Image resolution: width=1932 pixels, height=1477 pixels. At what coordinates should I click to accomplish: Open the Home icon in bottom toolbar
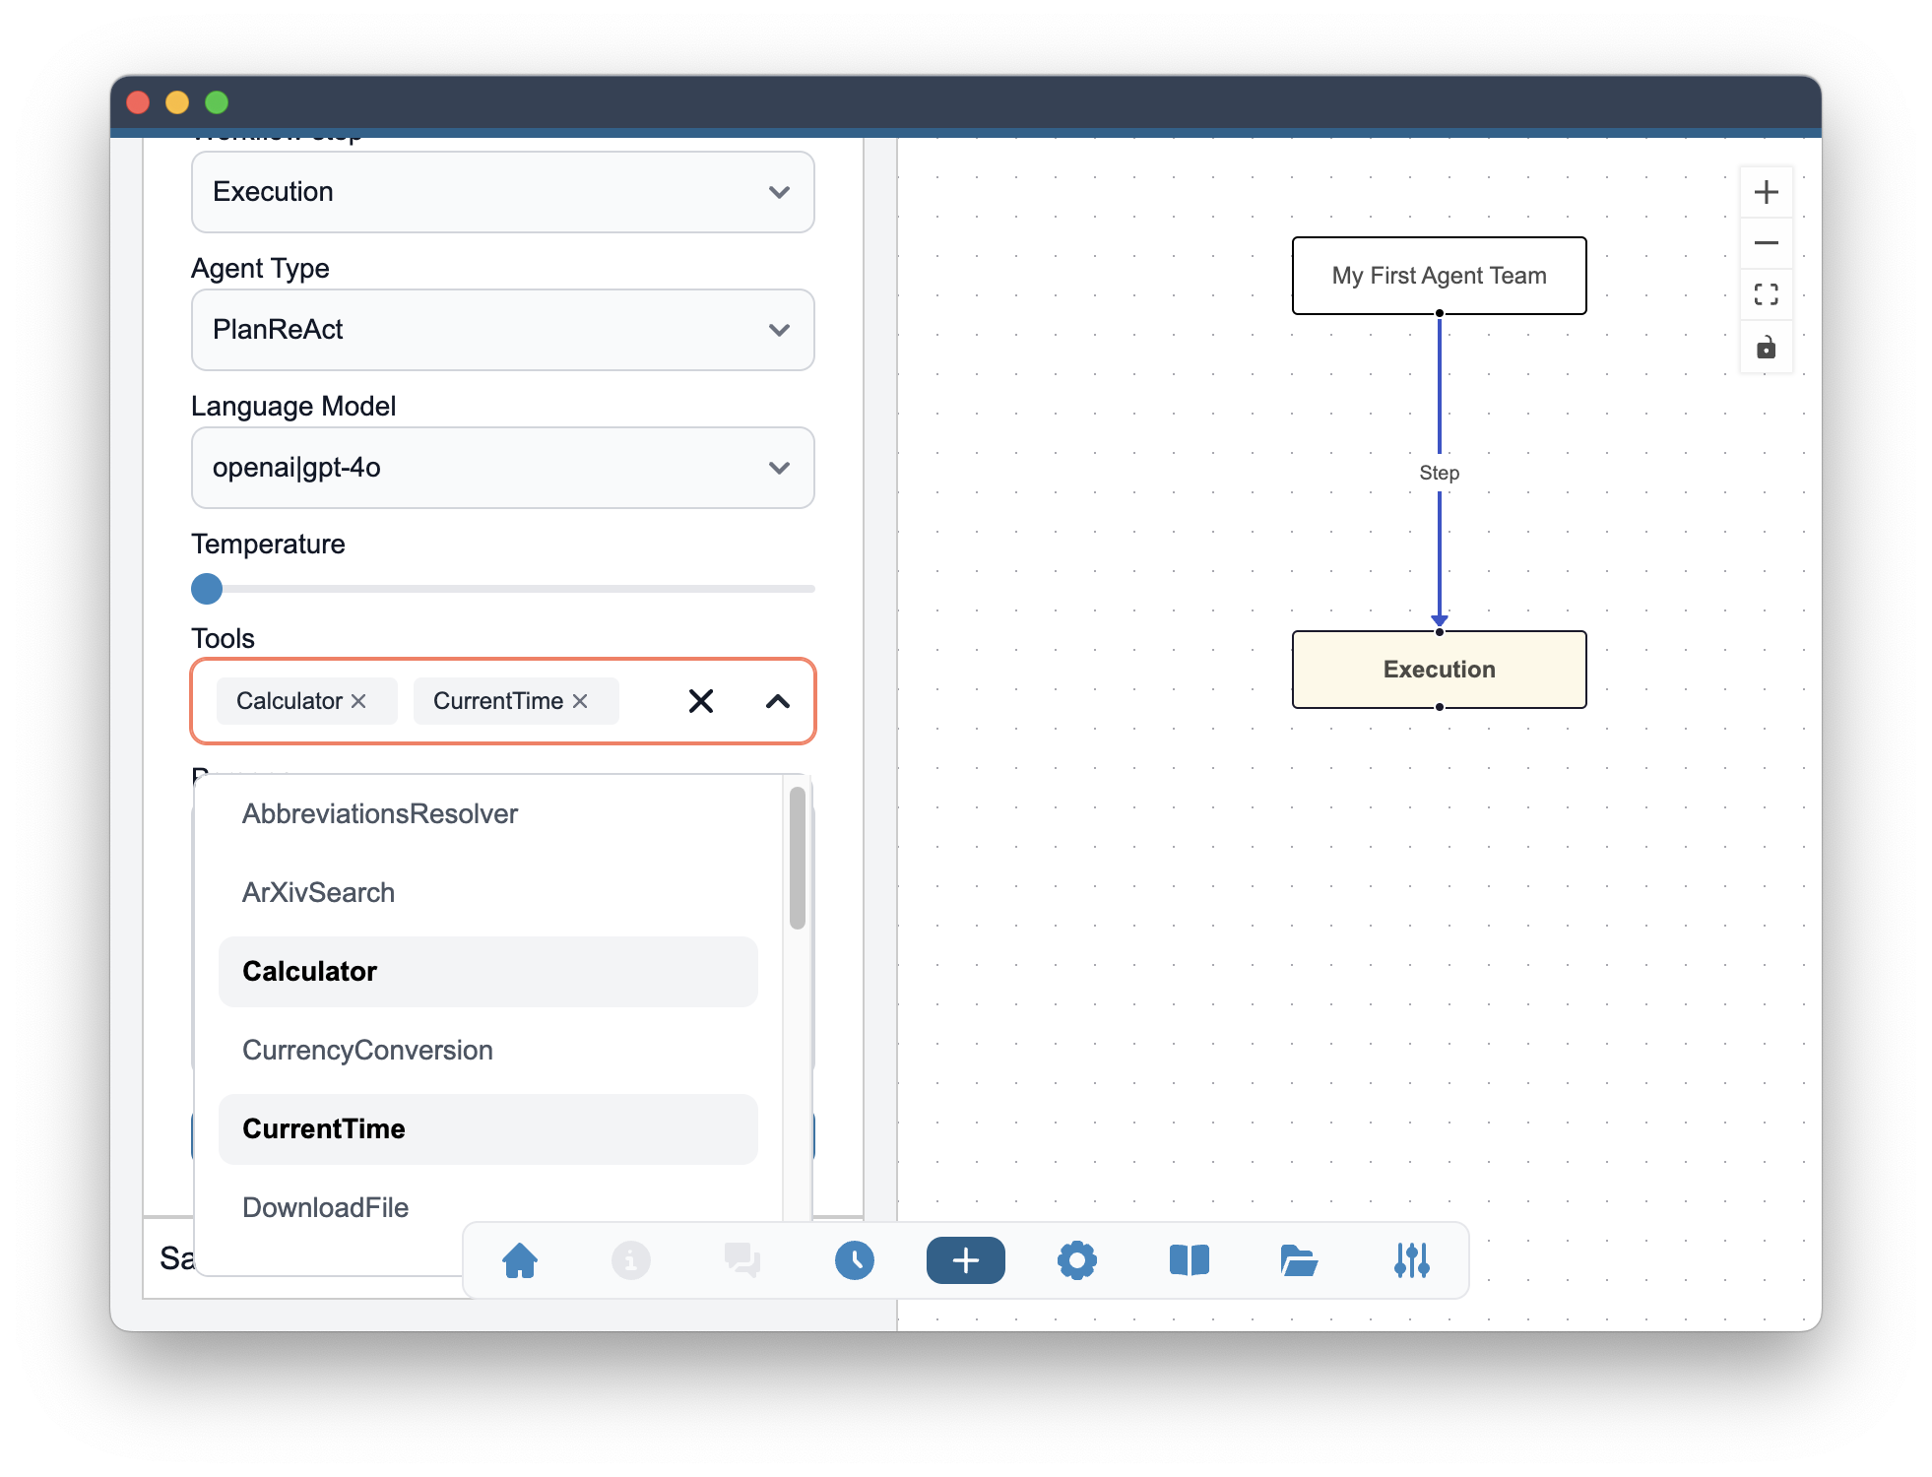tap(520, 1260)
